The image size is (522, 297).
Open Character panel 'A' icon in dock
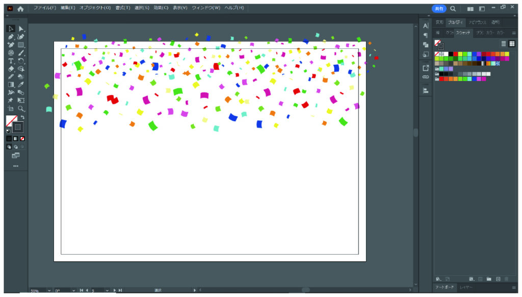pyautogui.click(x=426, y=25)
